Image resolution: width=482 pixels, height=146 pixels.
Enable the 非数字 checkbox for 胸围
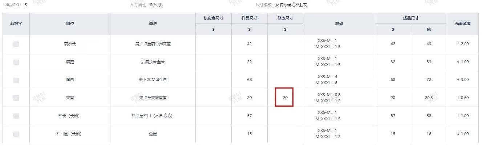click(x=16, y=80)
